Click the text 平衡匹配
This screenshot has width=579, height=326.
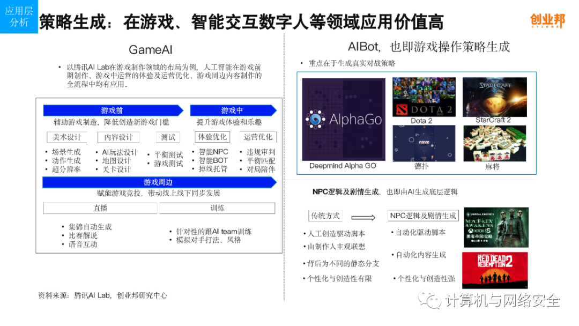coord(261,161)
